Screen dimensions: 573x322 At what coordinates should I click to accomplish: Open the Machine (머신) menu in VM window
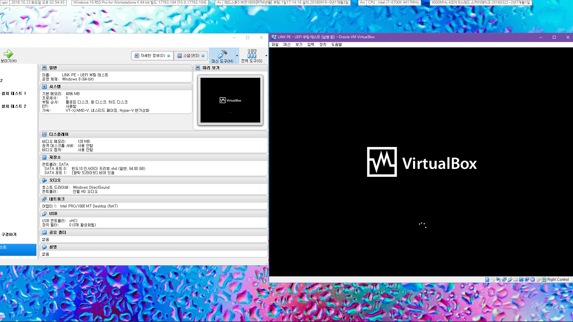click(287, 44)
